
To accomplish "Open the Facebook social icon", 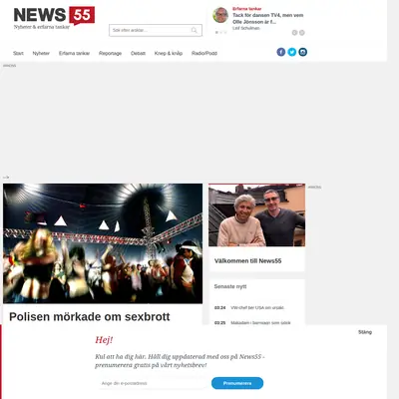I will tap(281, 52).
